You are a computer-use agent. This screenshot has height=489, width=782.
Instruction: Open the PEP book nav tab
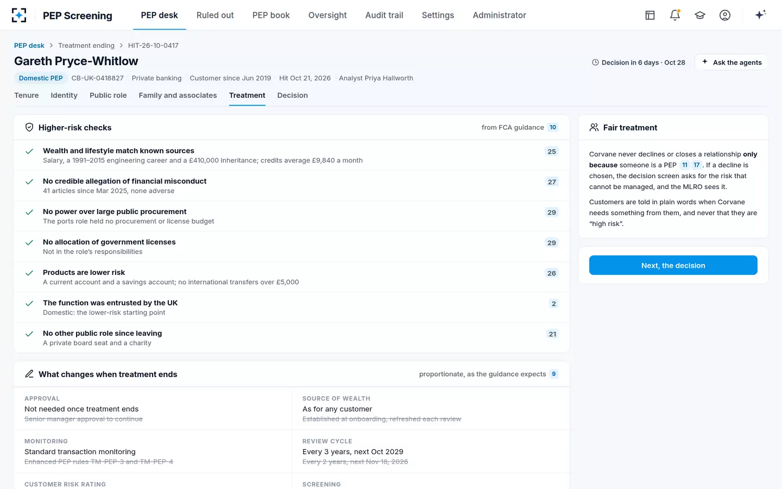(271, 15)
